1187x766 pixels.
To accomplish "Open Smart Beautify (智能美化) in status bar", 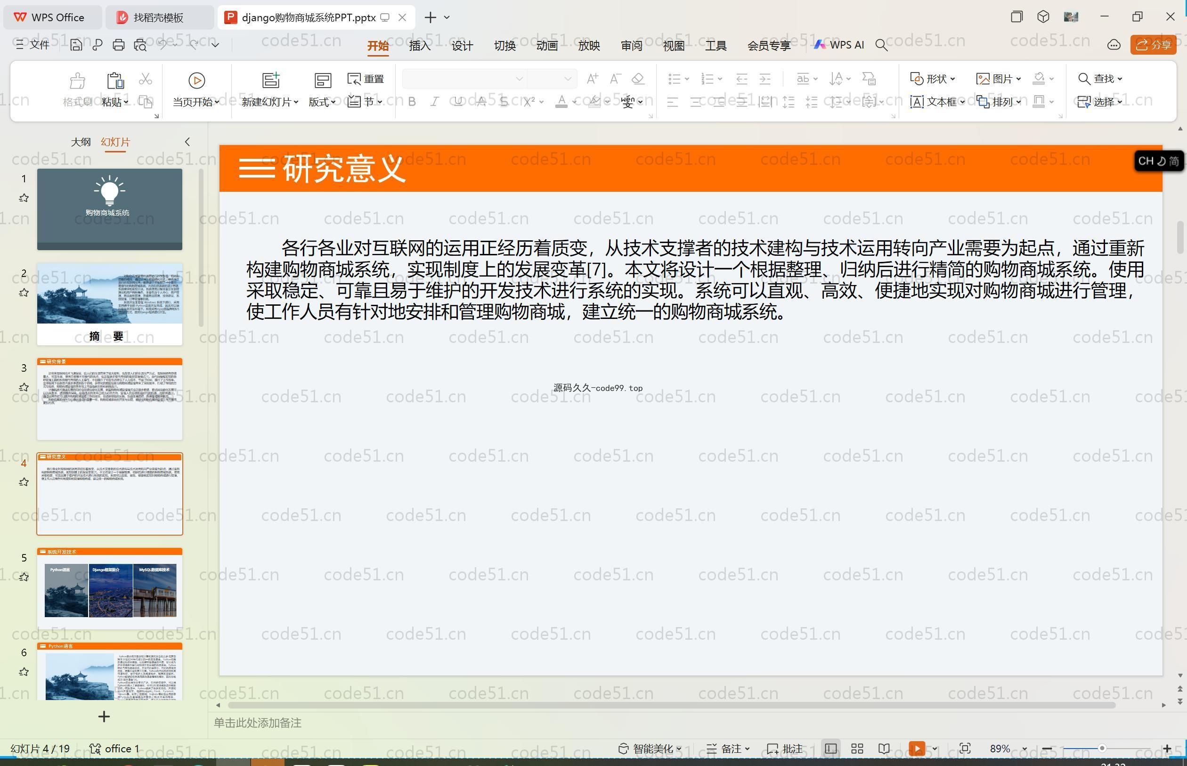I will [x=650, y=749].
